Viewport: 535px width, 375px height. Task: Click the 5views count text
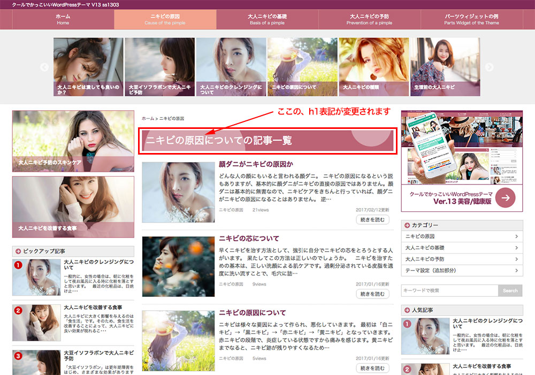point(259,358)
